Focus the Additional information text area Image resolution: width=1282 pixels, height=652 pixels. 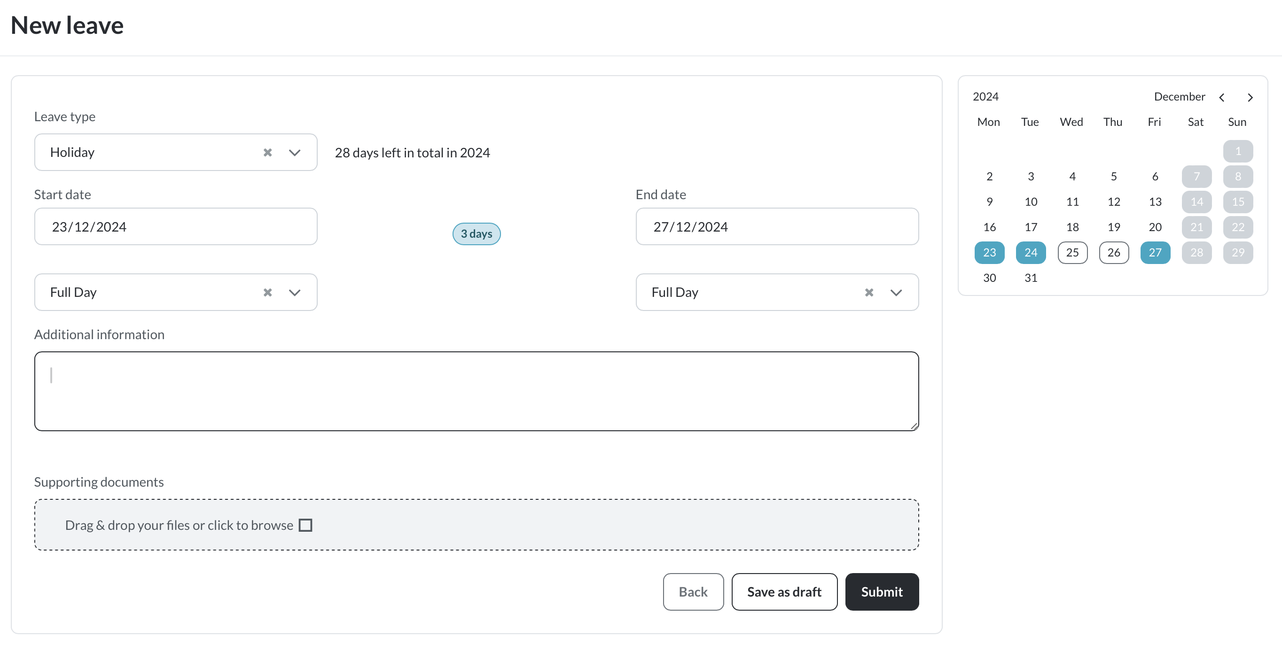[x=476, y=391]
